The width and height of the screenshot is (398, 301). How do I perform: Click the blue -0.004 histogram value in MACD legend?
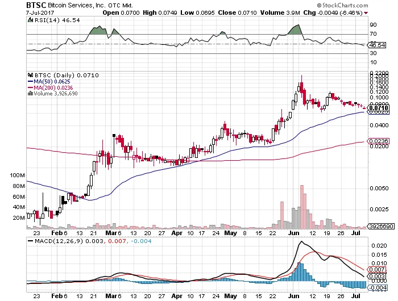pyautogui.click(x=141, y=241)
